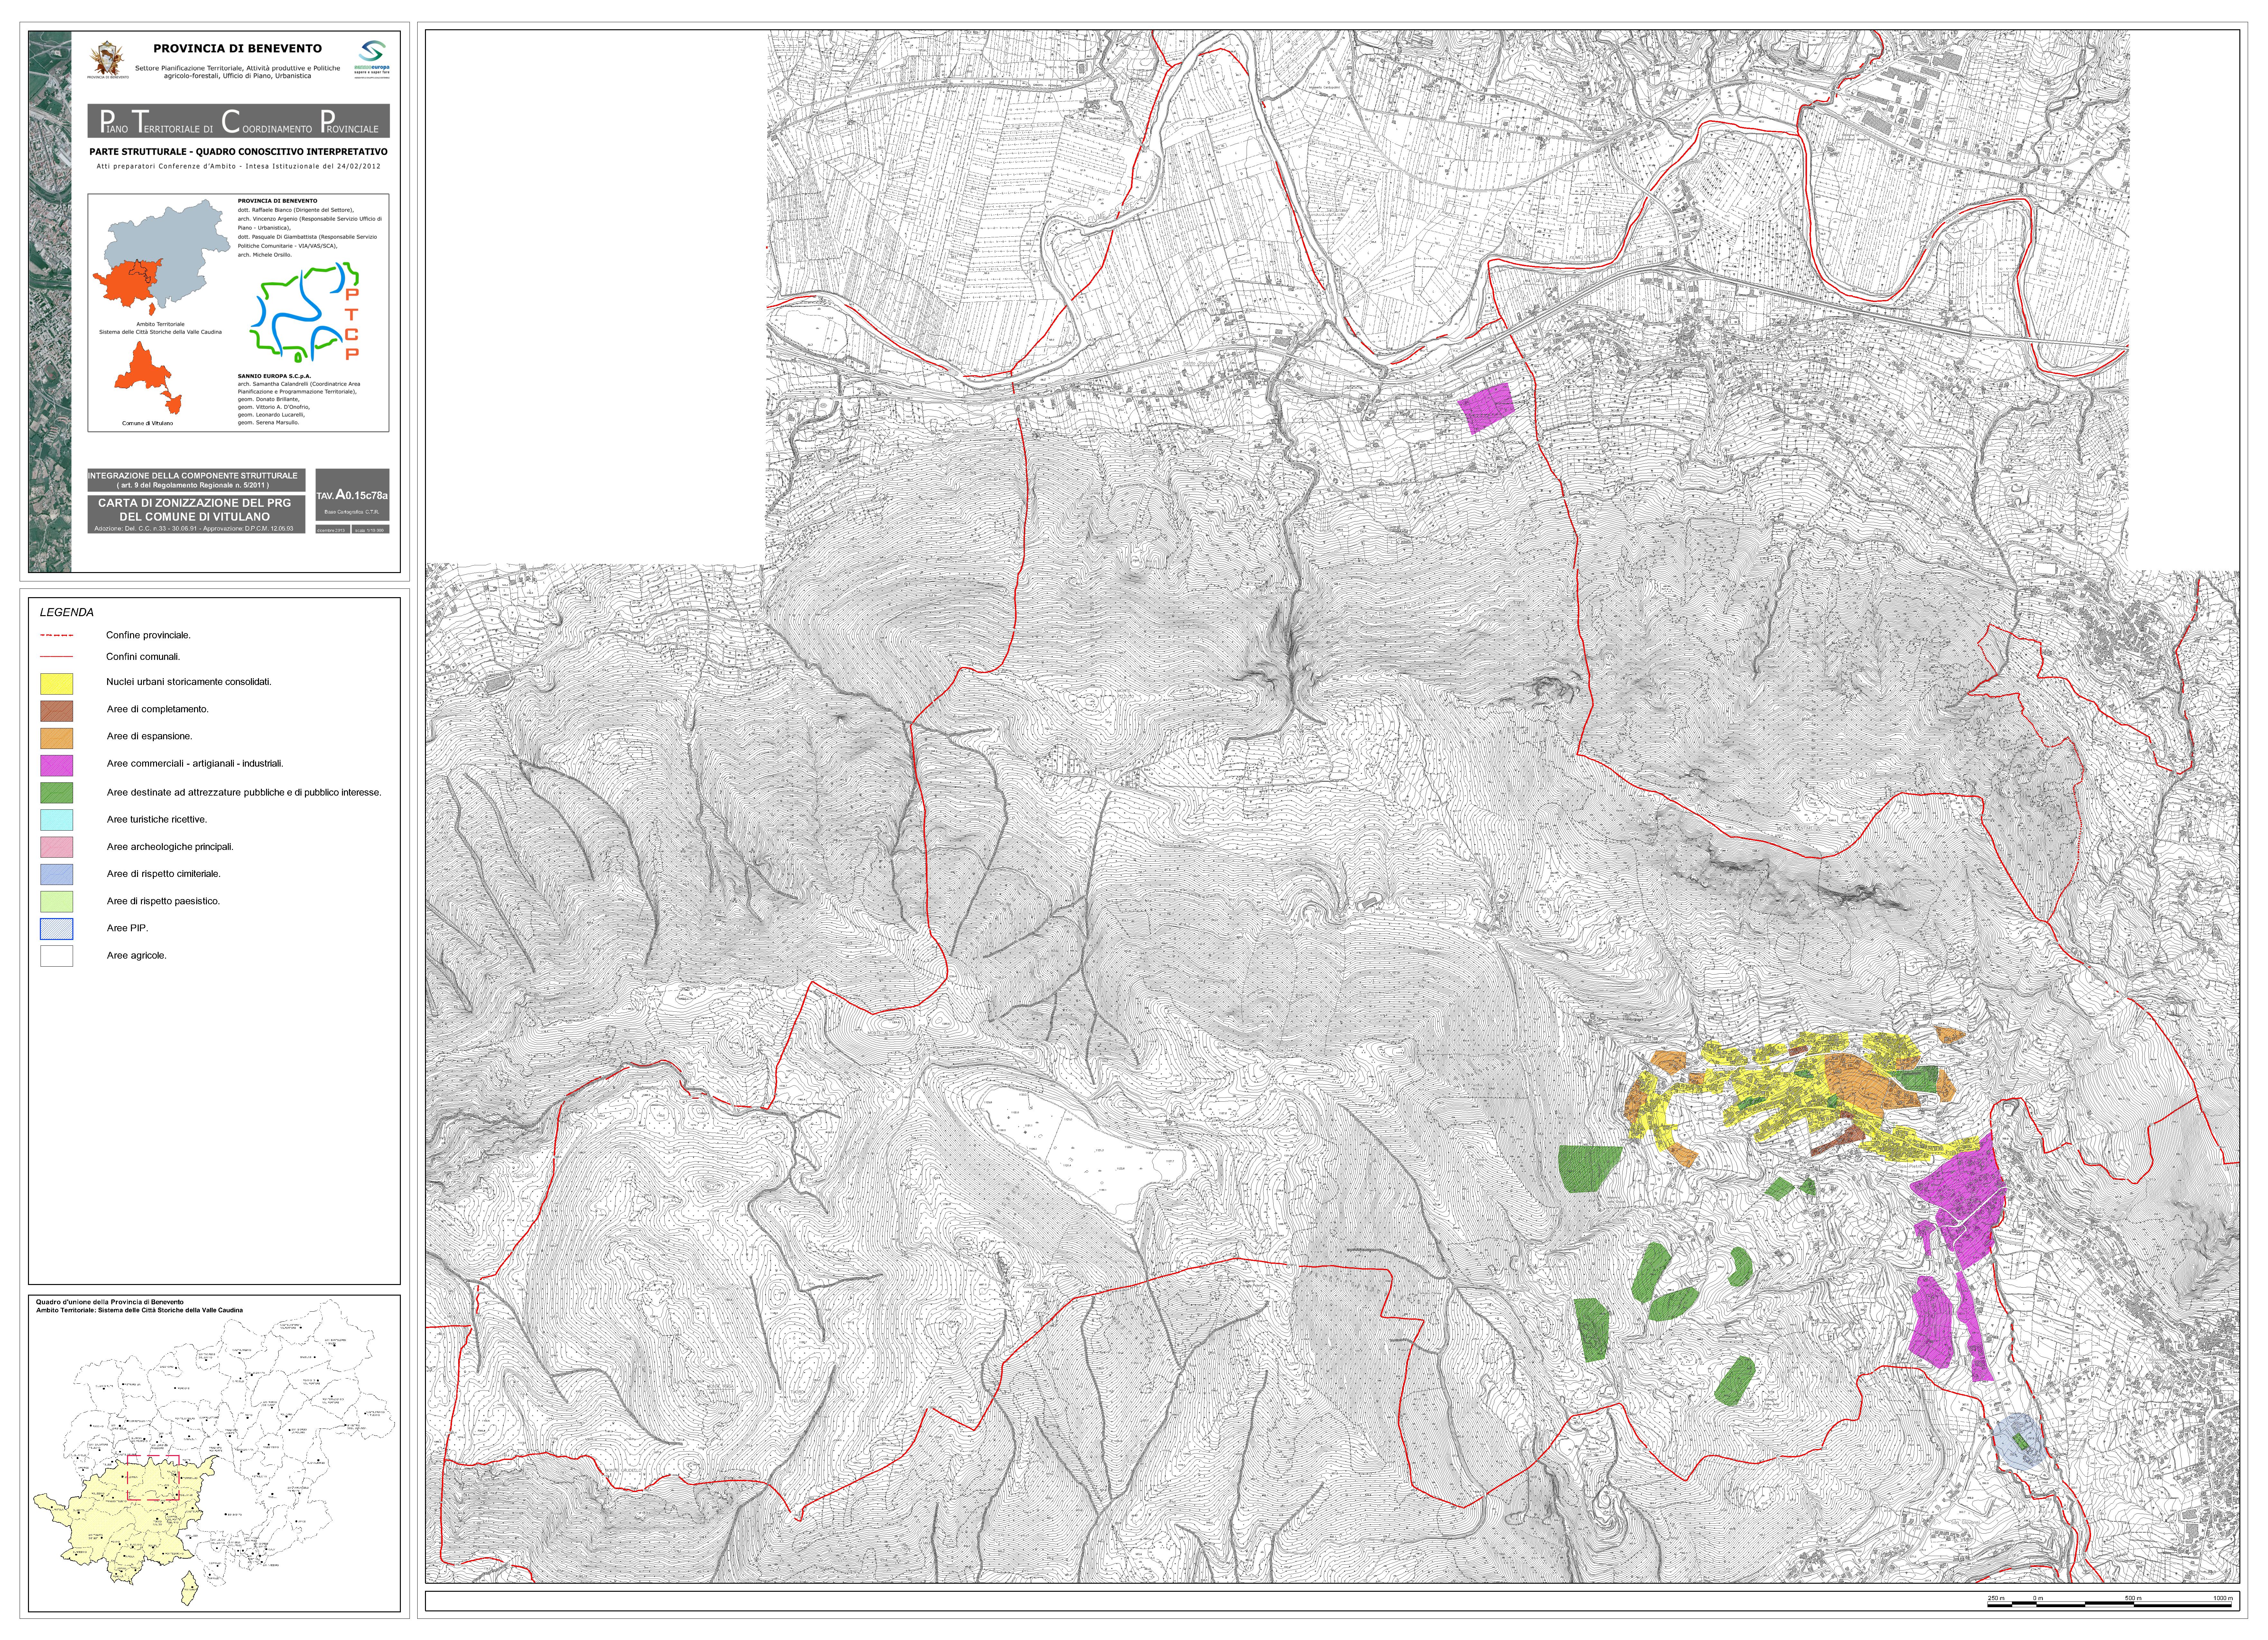Click the white Aree agricole swatch
The height and width of the screenshot is (1640, 2268).
(57, 956)
